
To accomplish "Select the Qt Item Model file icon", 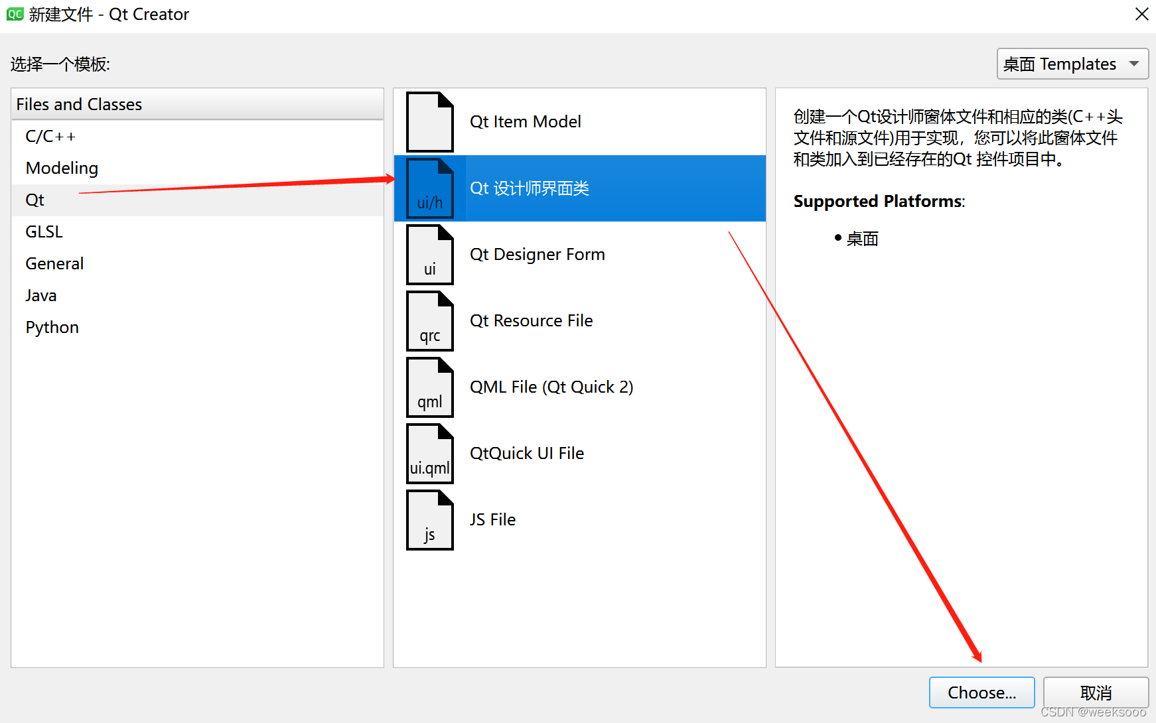I will [430, 122].
